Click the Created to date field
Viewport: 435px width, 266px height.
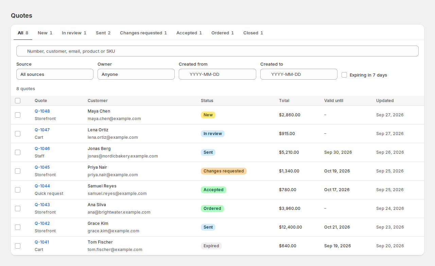(299, 74)
